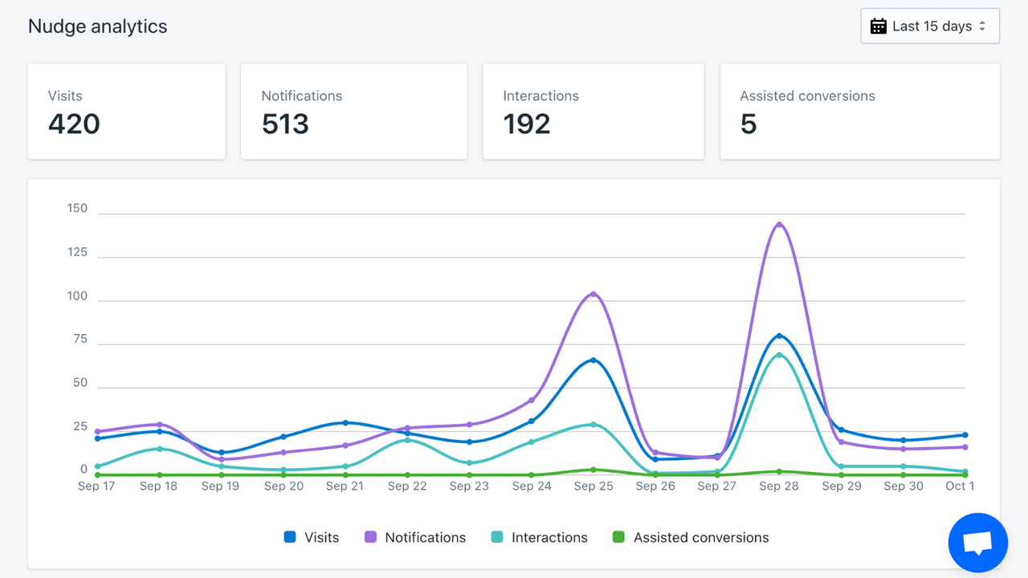Click the Visits peak point on Sep 28

779,336
